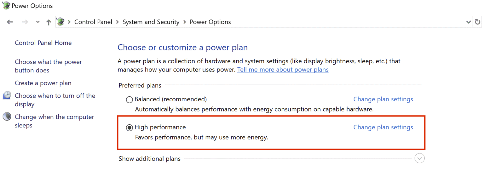The height and width of the screenshot is (192, 484).
Task: Click Control Panel Home
Action: (43, 42)
